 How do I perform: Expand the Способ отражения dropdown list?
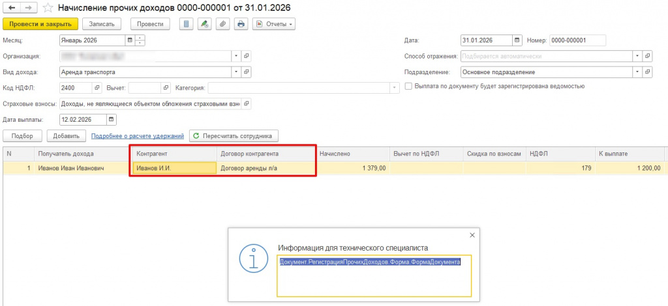point(638,56)
